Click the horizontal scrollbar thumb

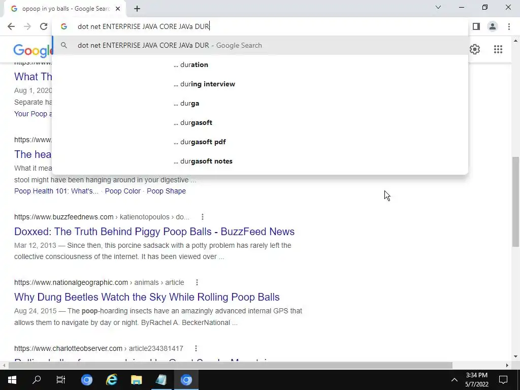tap(231, 365)
